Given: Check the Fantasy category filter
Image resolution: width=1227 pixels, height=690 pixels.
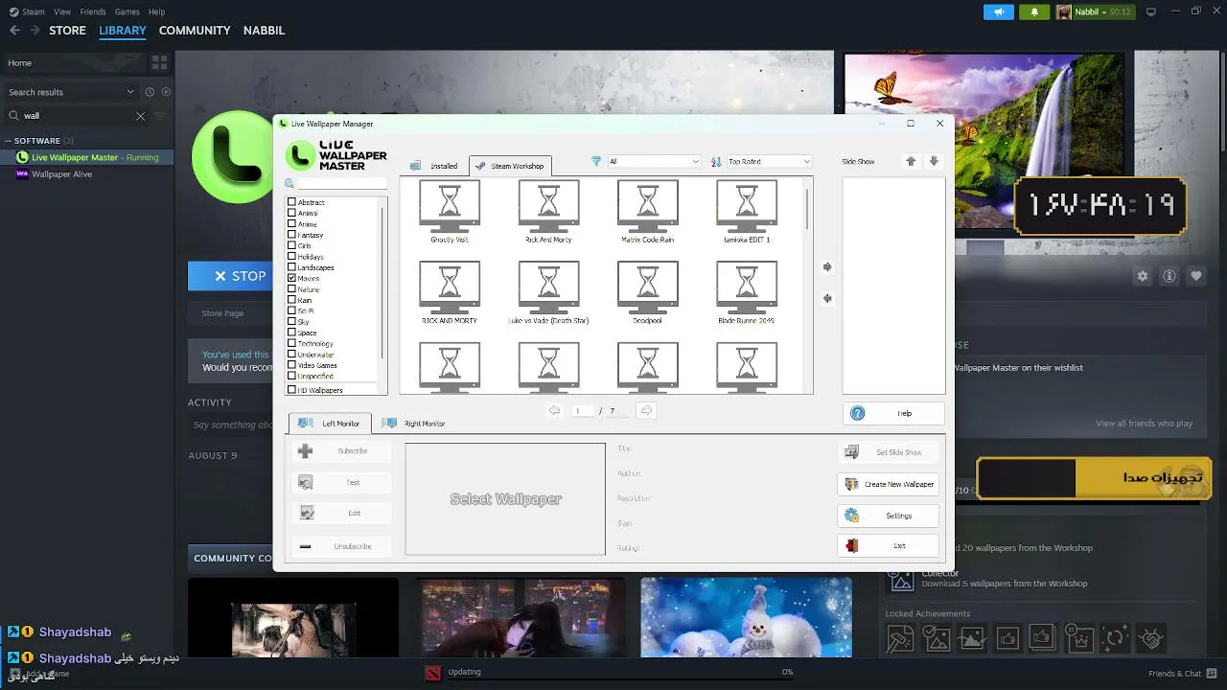Looking at the screenshot, I should pos(292,235).
